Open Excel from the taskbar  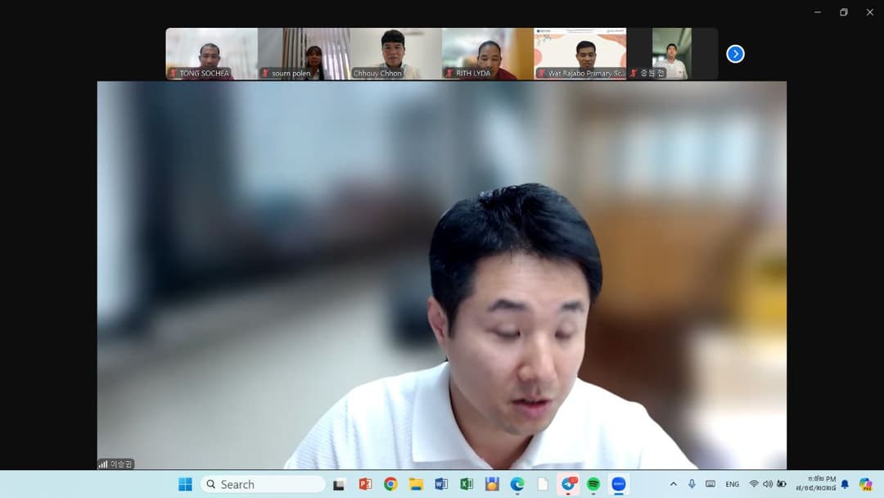[467, 484]
